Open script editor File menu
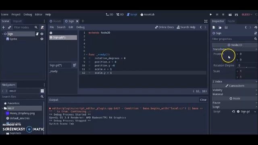The height and width of the screenshot is (145, 258). click(52, 27)
